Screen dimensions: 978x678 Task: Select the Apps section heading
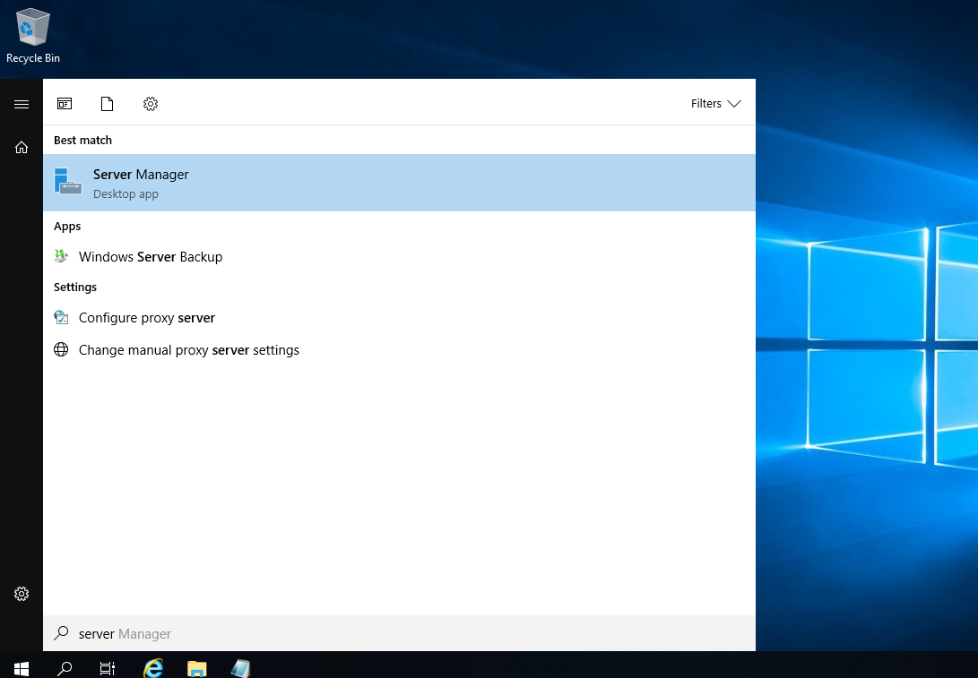(67, 227)
